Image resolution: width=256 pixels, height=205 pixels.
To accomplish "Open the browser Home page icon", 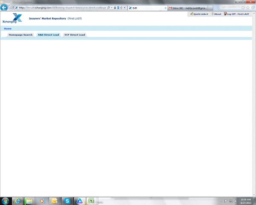I will tap(243, 8).
